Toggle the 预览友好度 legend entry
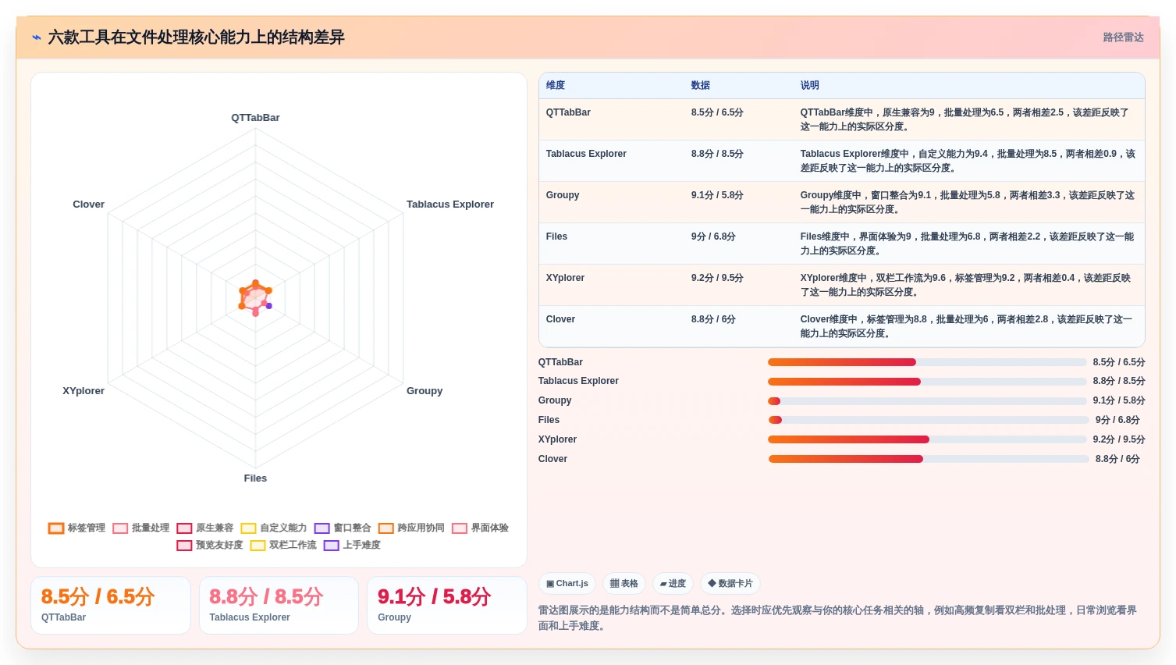The height and width of the screenshot is (665, 1176). point(210,546)
